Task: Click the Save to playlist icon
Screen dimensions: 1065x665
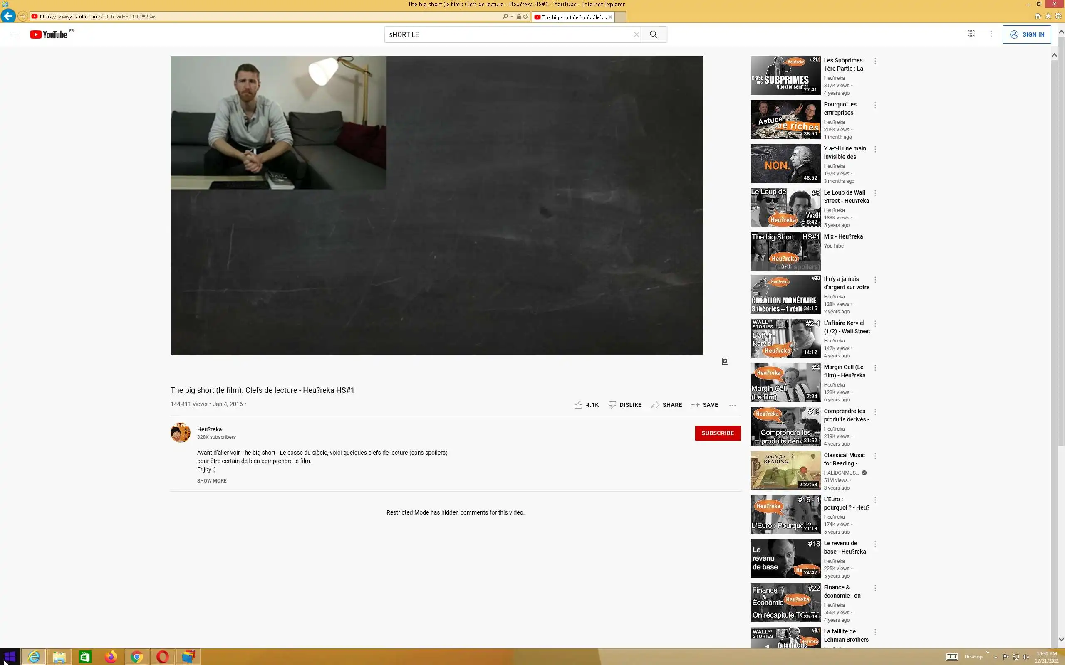Action: (695, 405)
